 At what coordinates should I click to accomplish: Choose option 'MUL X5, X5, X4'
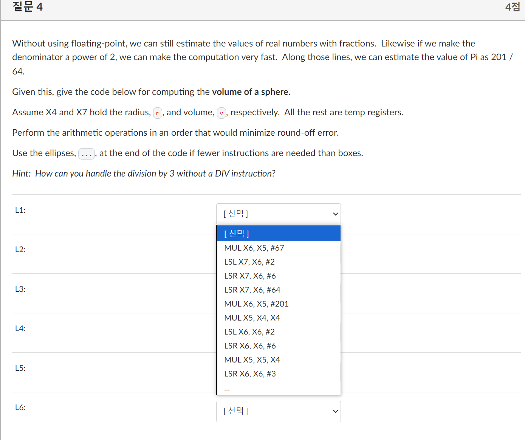click(x=279, y=360)
